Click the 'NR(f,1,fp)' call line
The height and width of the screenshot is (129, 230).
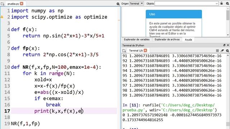tap(26, 124)
